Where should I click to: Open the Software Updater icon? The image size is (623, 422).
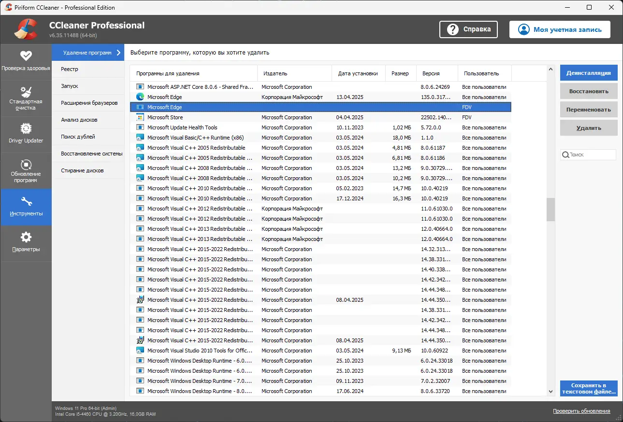coord(26,165)
